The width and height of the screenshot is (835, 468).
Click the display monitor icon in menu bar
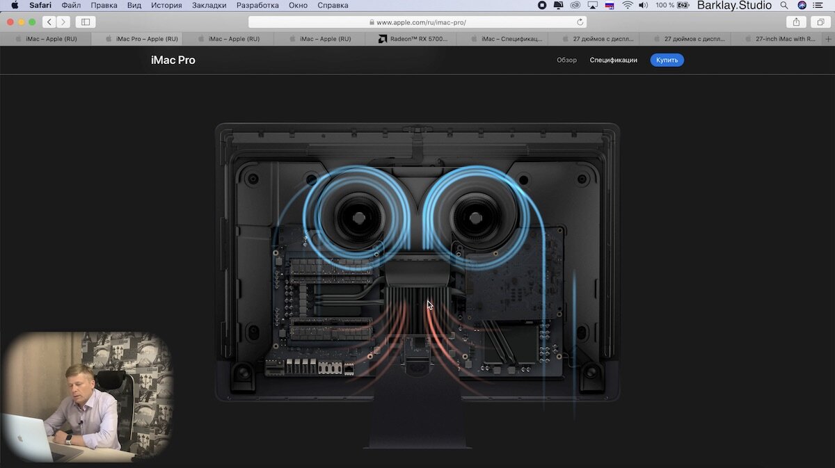point(559,5)
